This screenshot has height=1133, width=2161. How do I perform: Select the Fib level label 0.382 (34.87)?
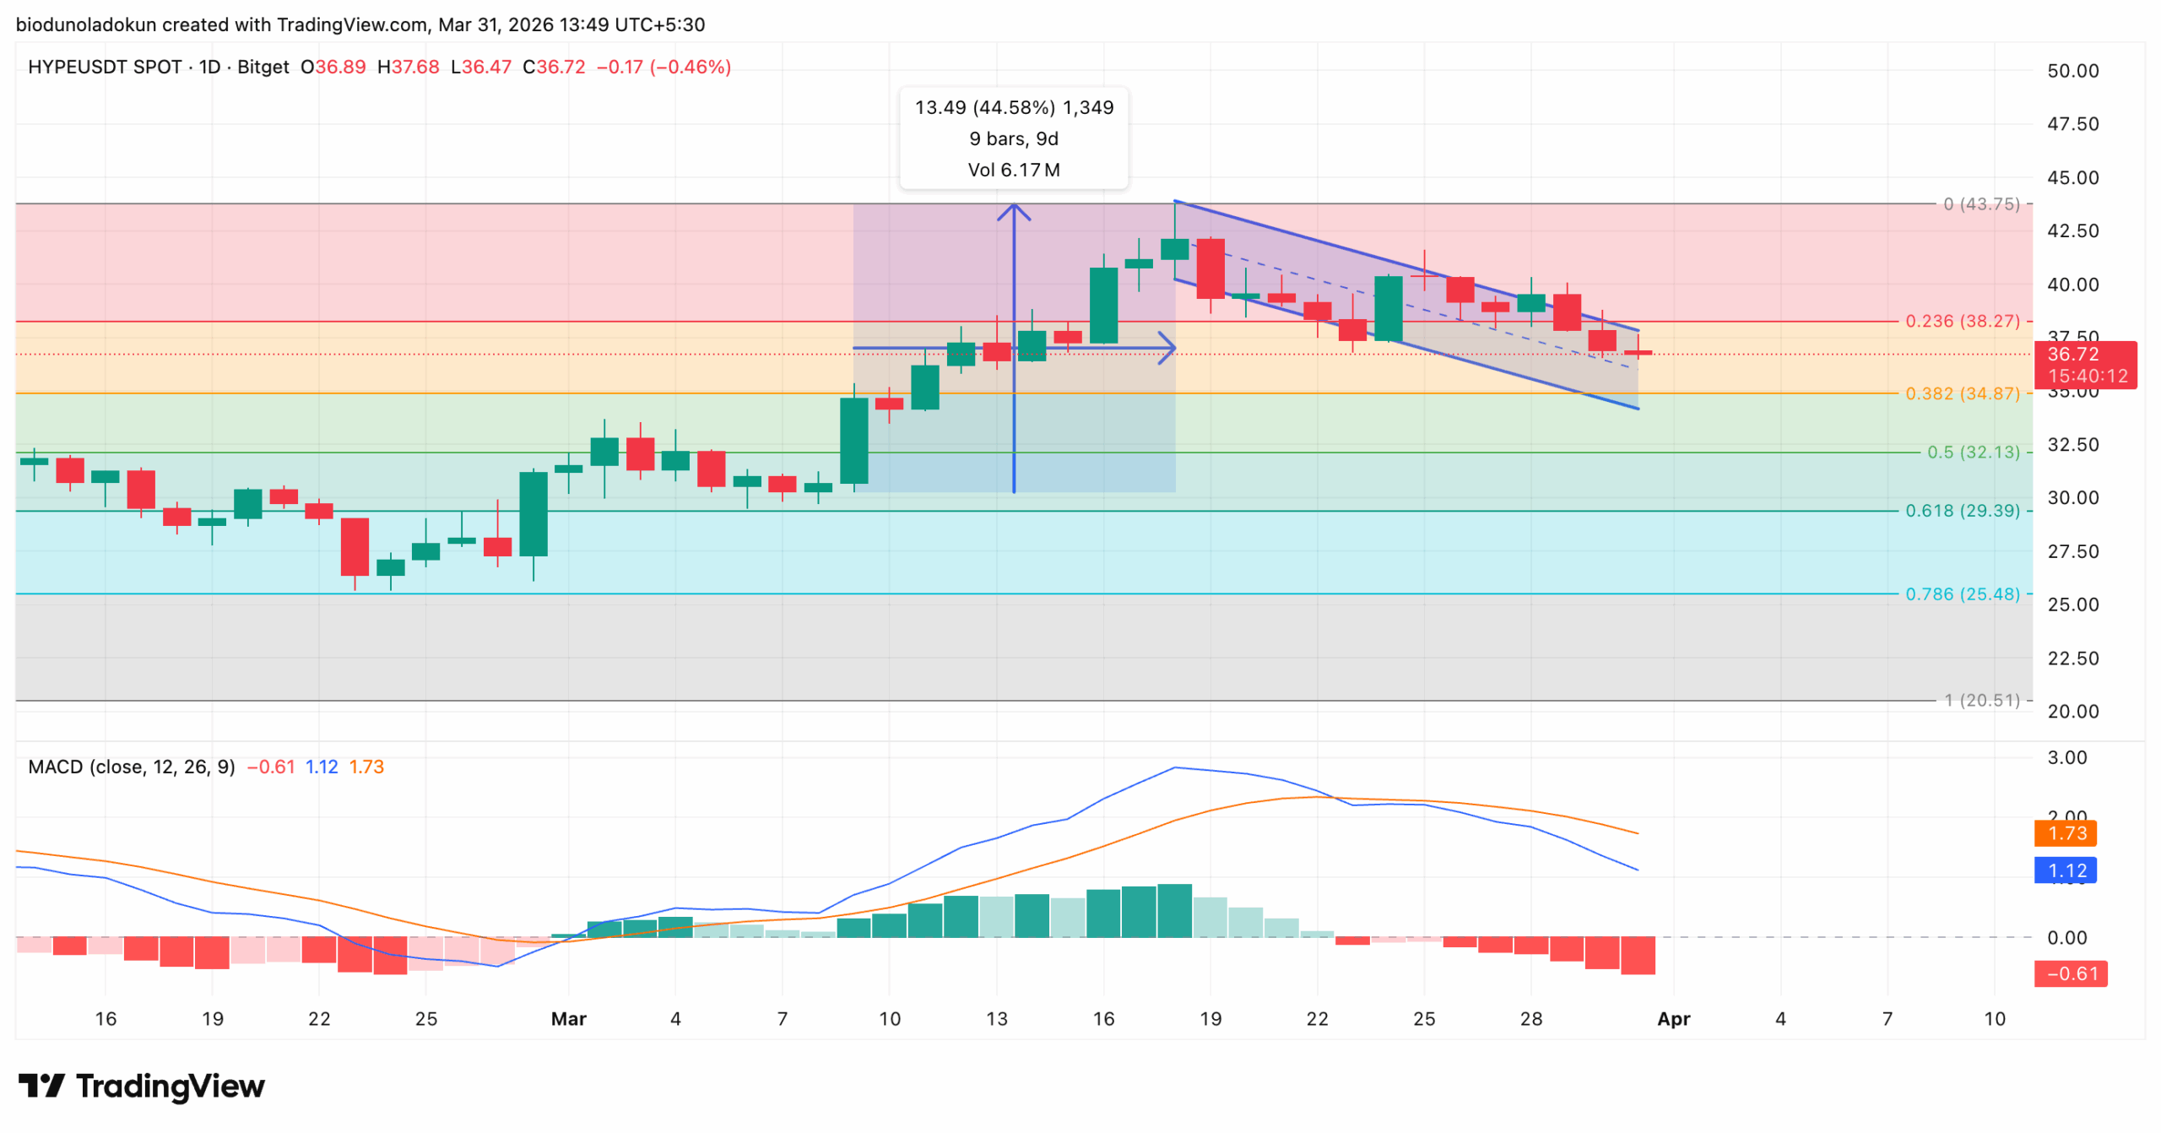(1963, 393)
